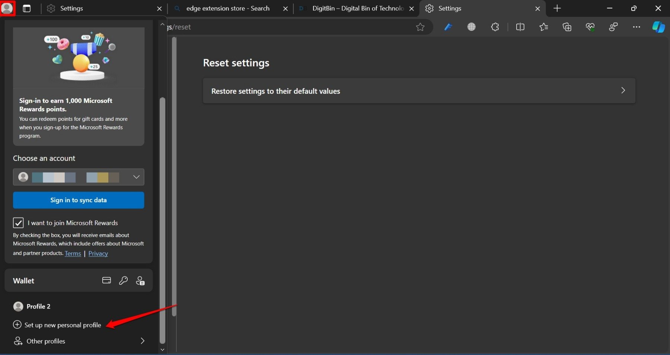Select the active Settings tab

point(482,9)
